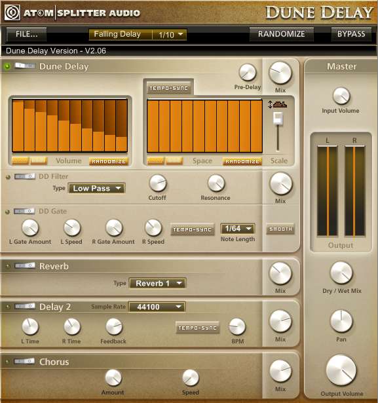Screen dimensions: 378x403
Task: Click the R Time knob
Action: [x=72, y=327]
